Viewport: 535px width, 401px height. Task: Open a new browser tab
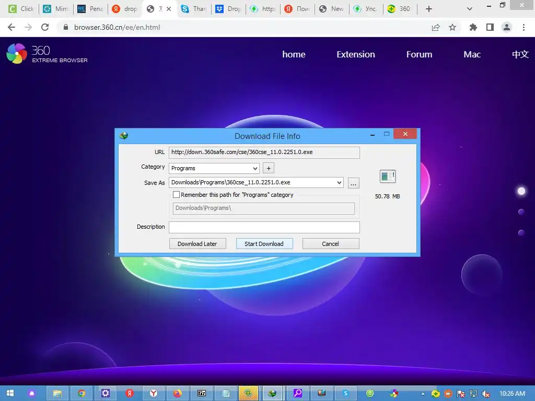pos(429,9)
